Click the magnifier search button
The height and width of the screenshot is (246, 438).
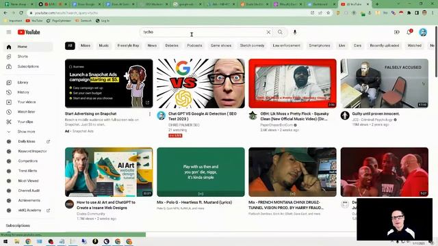(x=280, y=32)
